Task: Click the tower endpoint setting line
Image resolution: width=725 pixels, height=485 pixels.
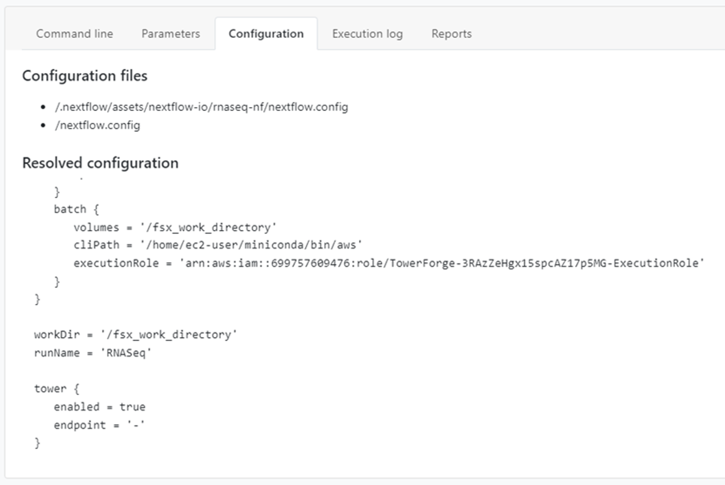Action: (99, 425)
